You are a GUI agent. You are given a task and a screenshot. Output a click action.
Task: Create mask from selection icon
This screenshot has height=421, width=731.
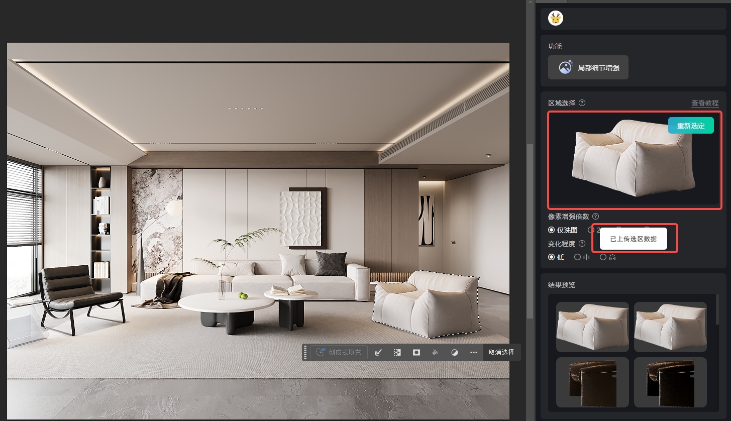coord(416,352)
